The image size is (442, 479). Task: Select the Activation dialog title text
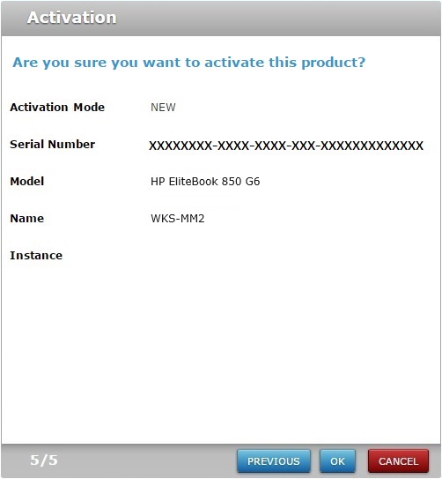(x=72, y=18)
